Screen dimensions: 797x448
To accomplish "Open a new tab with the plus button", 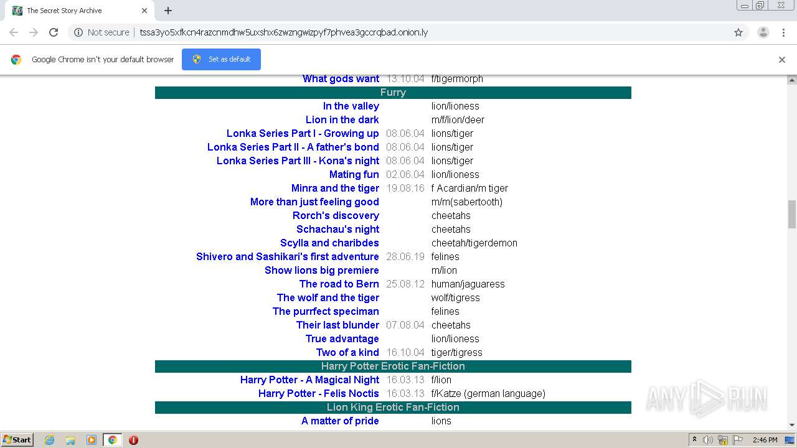I will [168, 11].
